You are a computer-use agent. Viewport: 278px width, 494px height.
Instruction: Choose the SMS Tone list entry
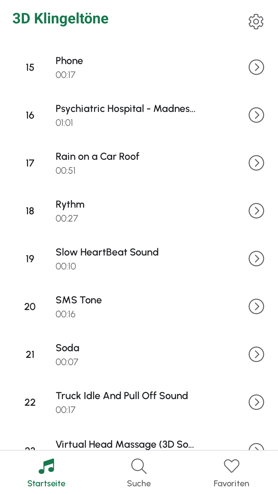pos(79,300)
